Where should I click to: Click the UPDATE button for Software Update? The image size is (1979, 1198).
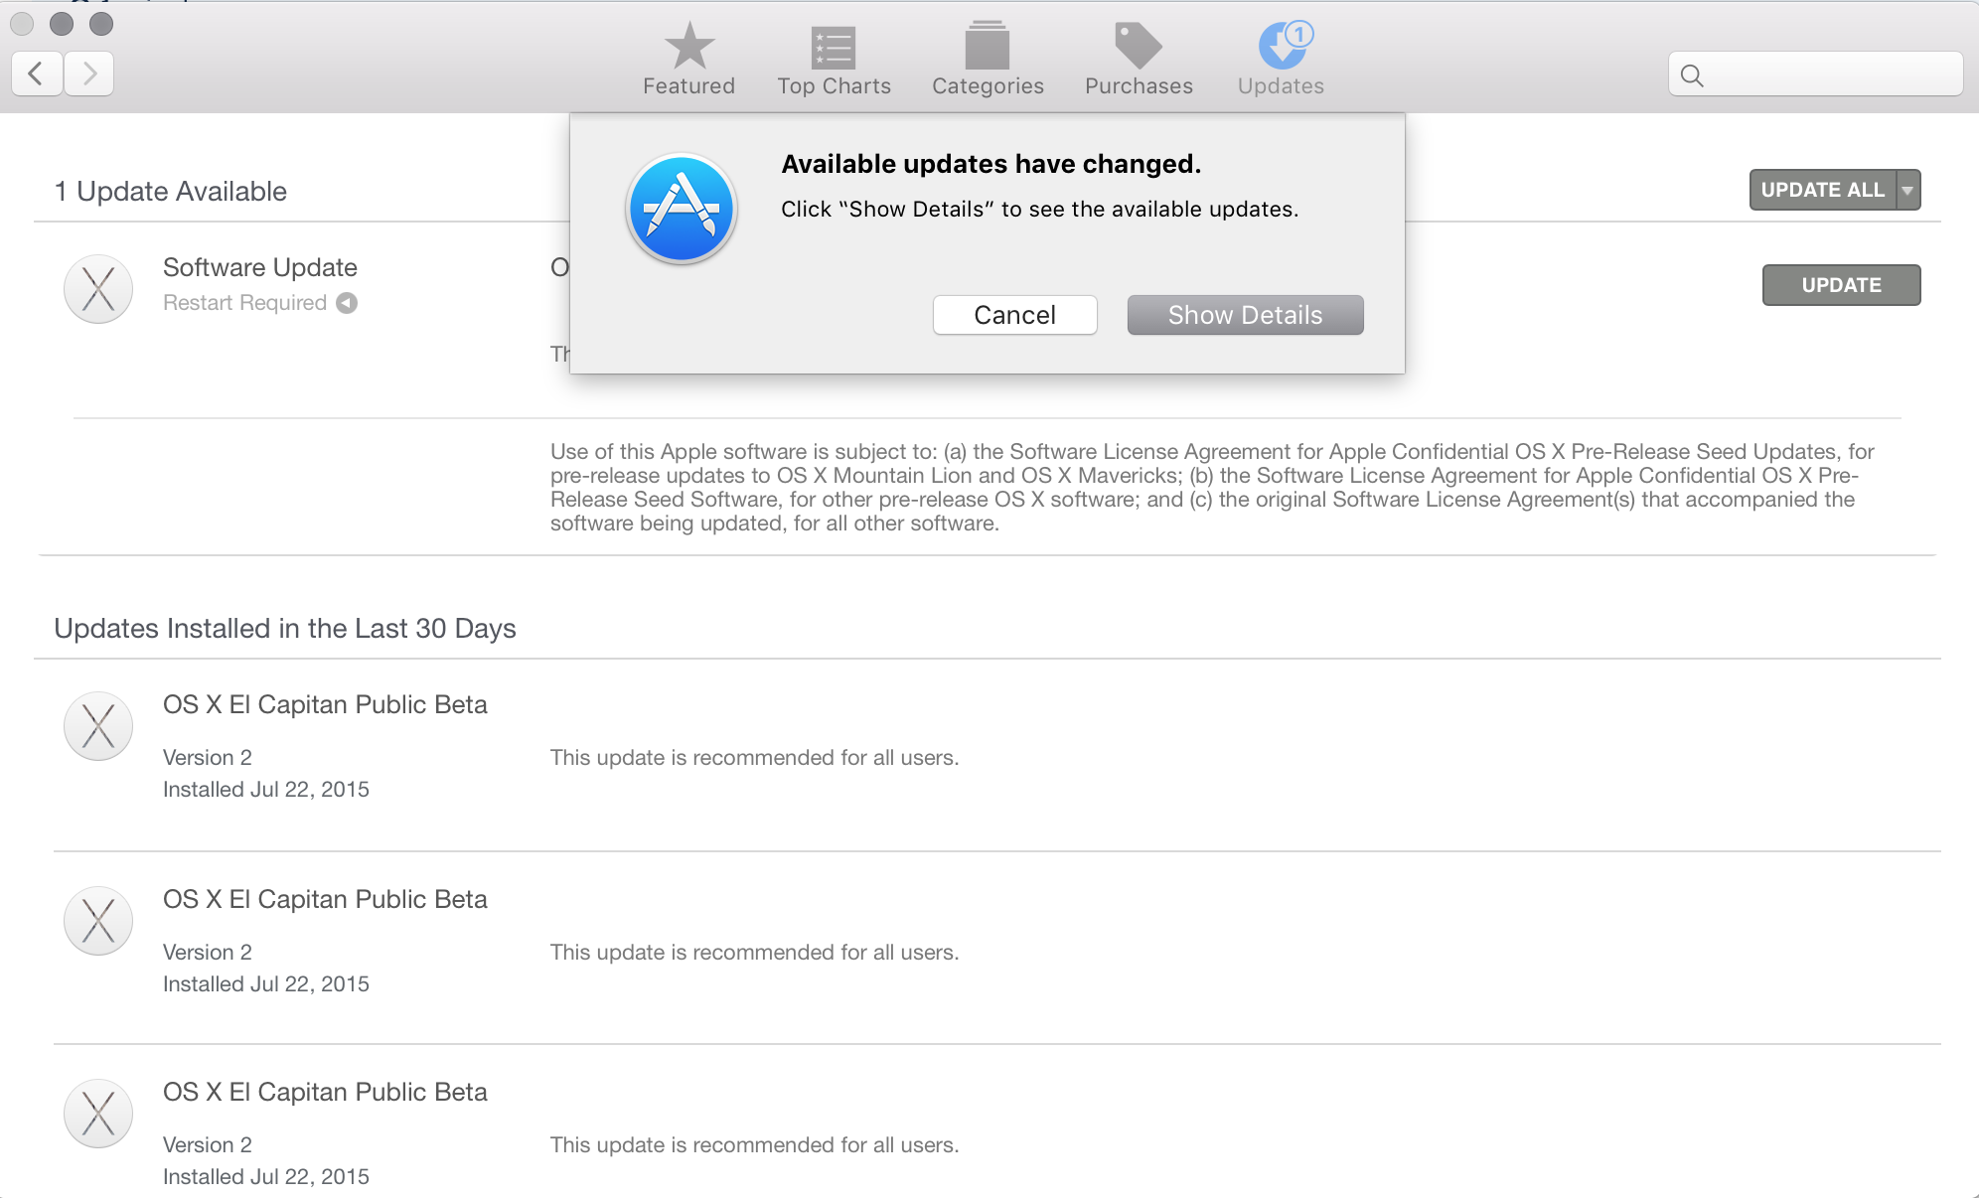click(x=1841, y=285)
